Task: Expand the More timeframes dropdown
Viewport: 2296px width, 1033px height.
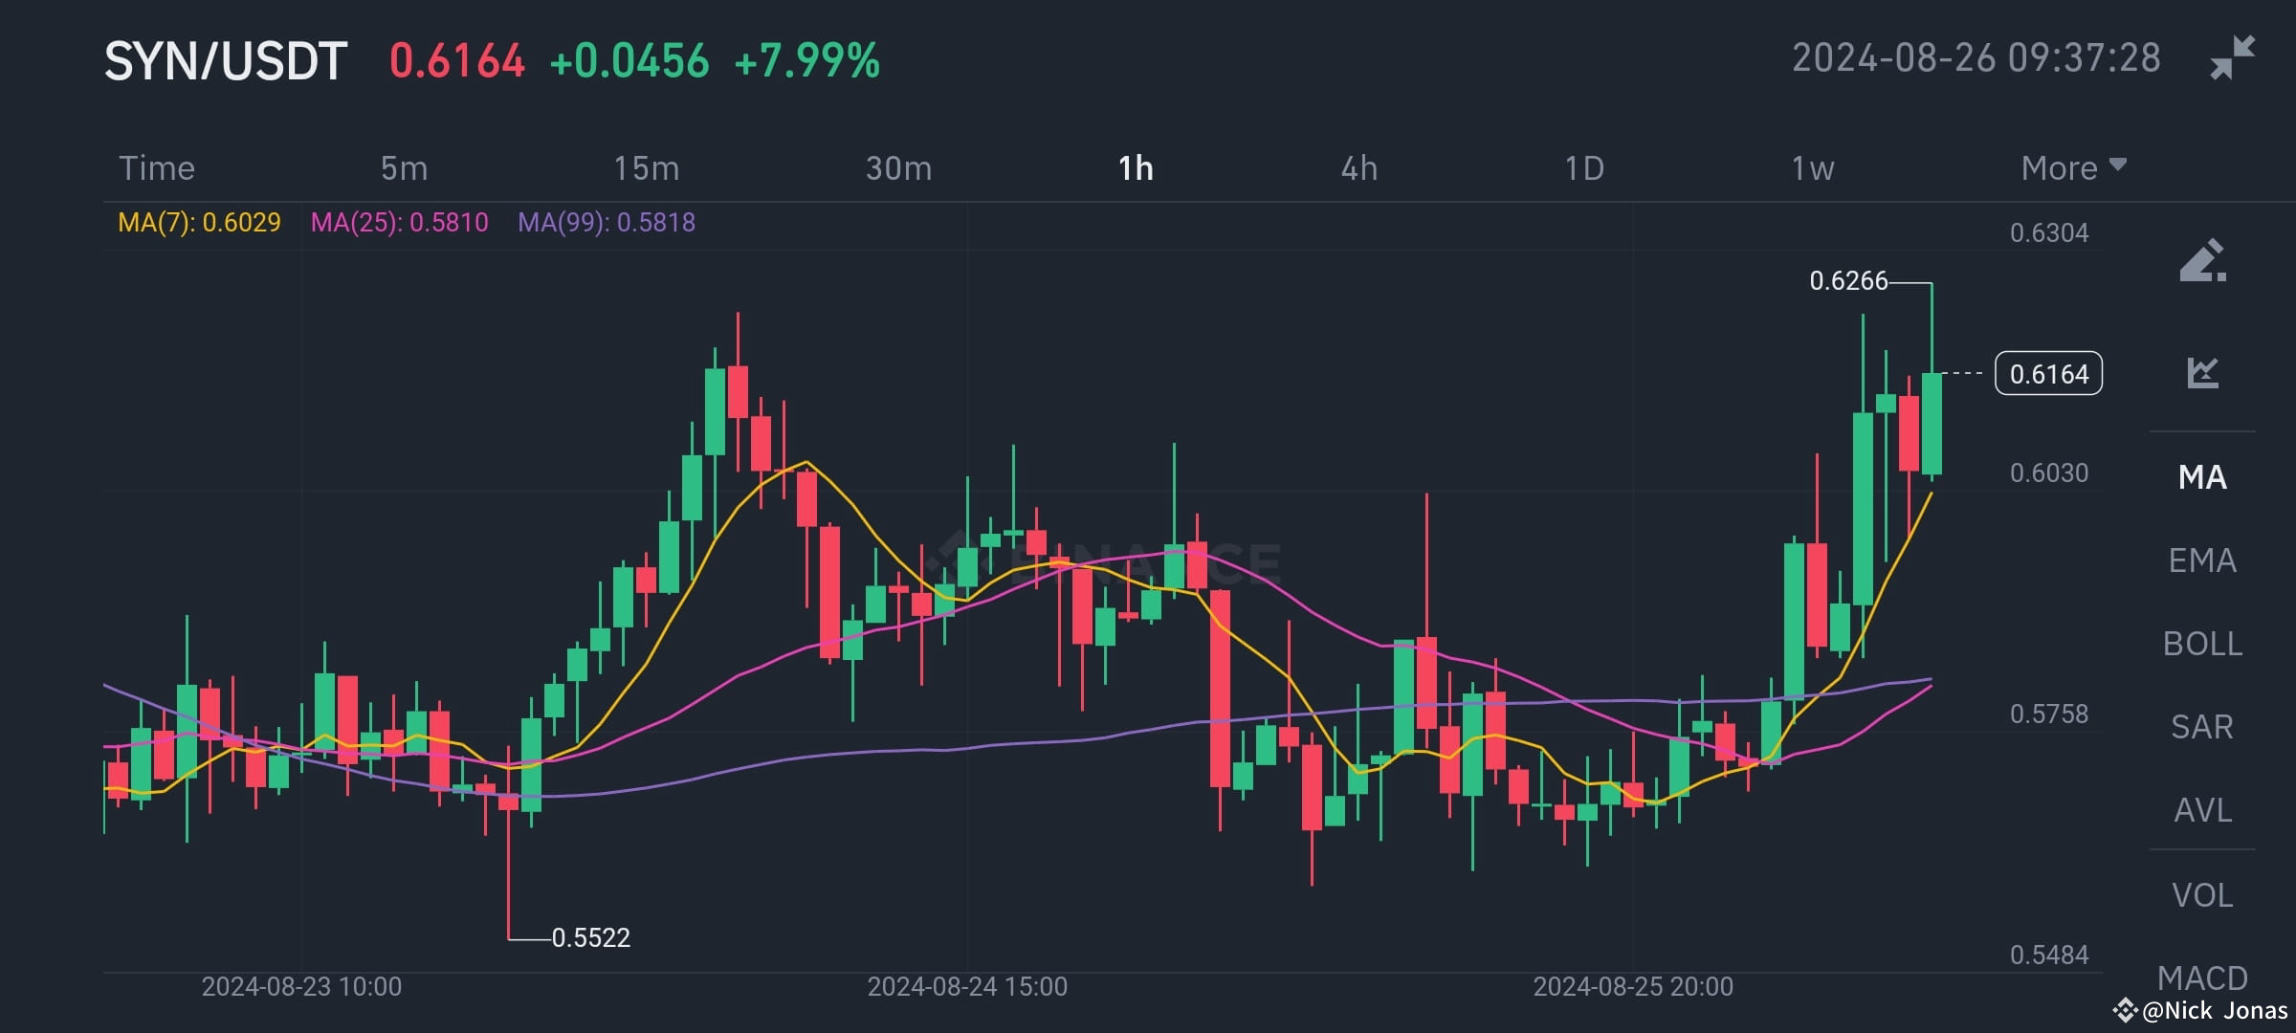Action: pyautogui.click(x=2072, y=167)
